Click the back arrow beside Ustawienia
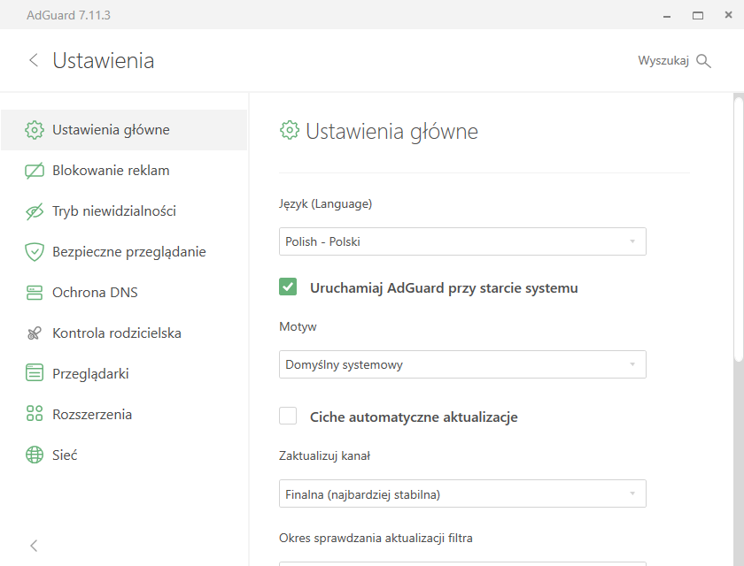This screenshot has height=566, width=744. point(34,60)
